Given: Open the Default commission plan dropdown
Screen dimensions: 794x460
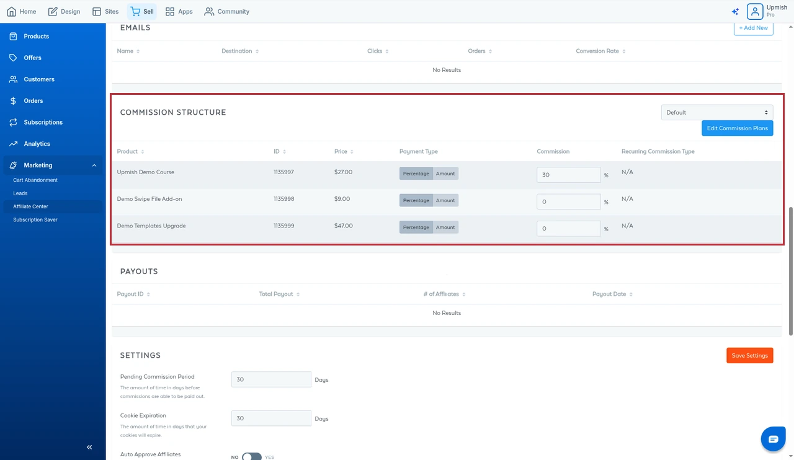Looking at the screenshot, I should click(x=717, y=112).
